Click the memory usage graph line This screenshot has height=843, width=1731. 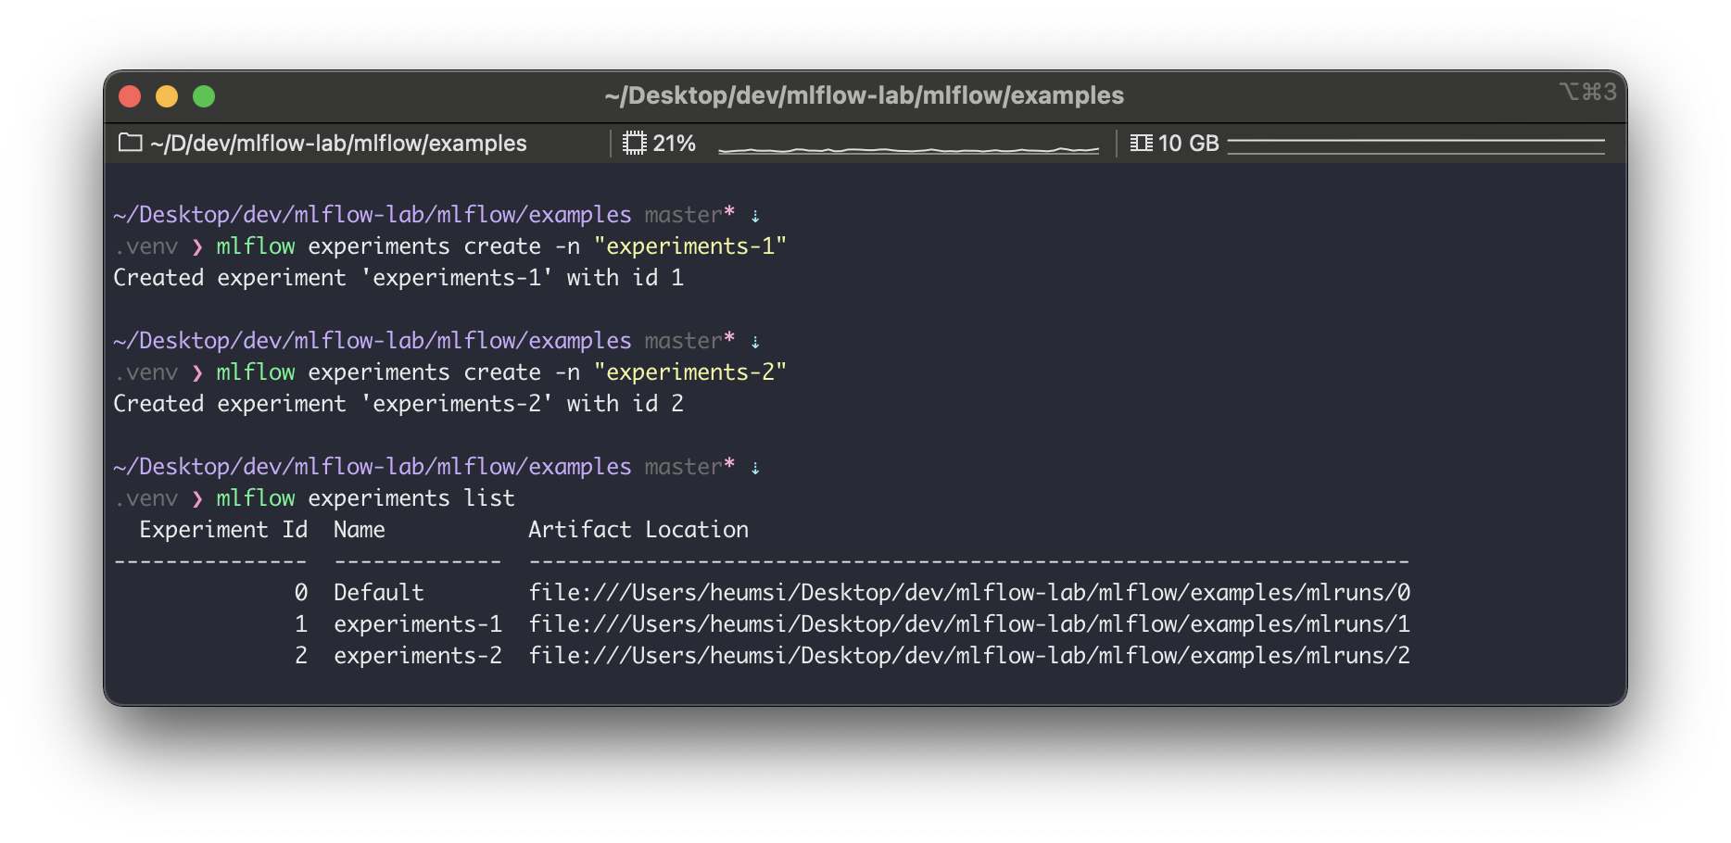coord(1416,146)
